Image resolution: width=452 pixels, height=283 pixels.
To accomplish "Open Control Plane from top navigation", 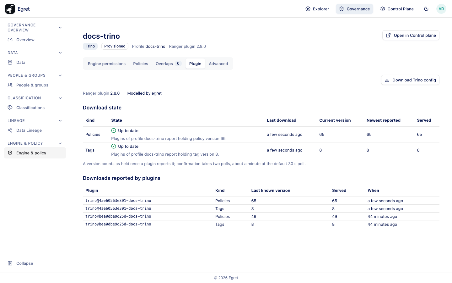I will pos(397,9).
